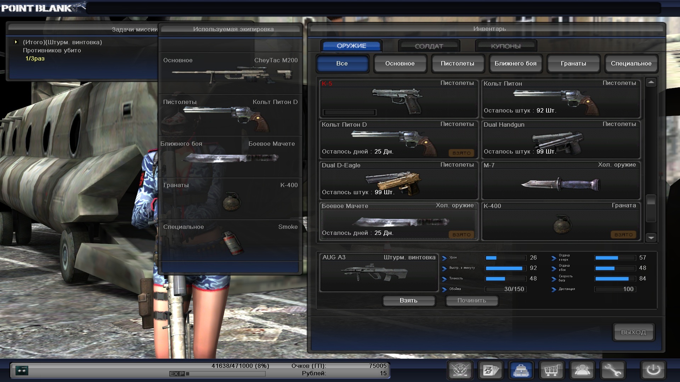Select the M-7 knife item
Image resolution: width=680 pixels, height=382 pixels.
click(561, 180)
